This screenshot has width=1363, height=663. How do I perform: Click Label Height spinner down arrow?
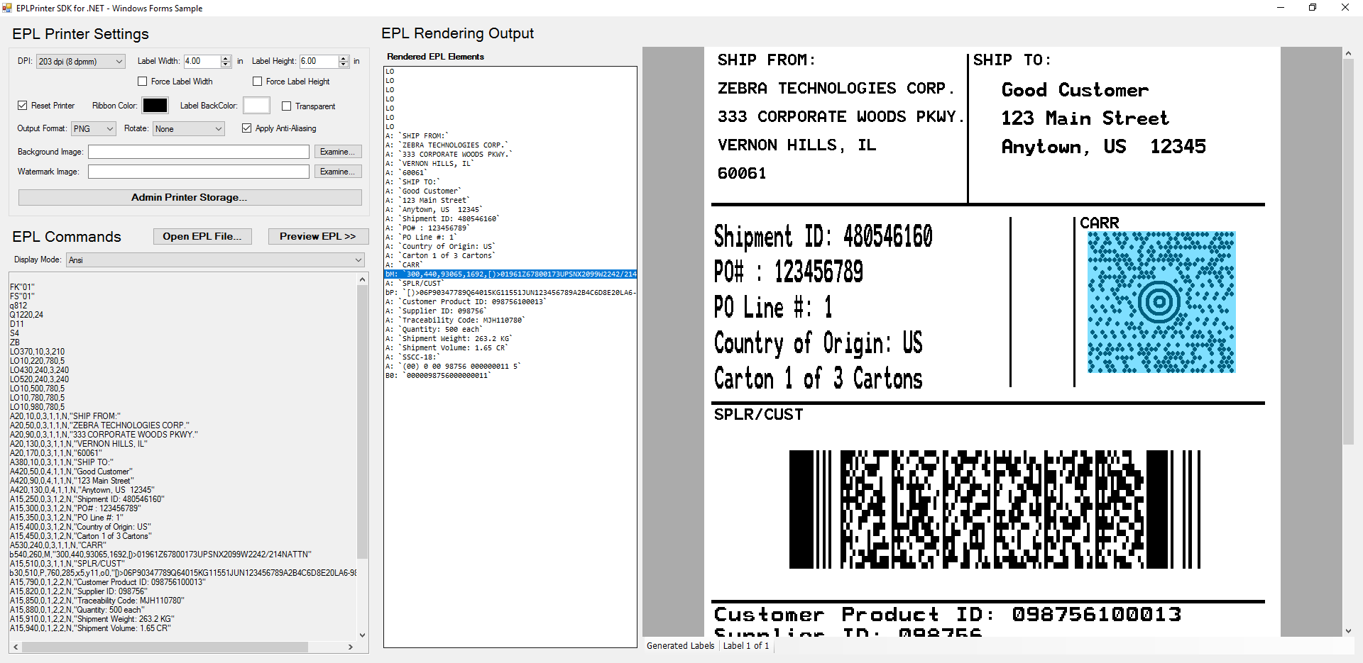coord(344,65)
